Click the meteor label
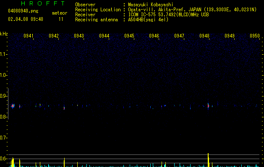Image resolution: width=264 pixels, height=167 pixels. (60, 13)
